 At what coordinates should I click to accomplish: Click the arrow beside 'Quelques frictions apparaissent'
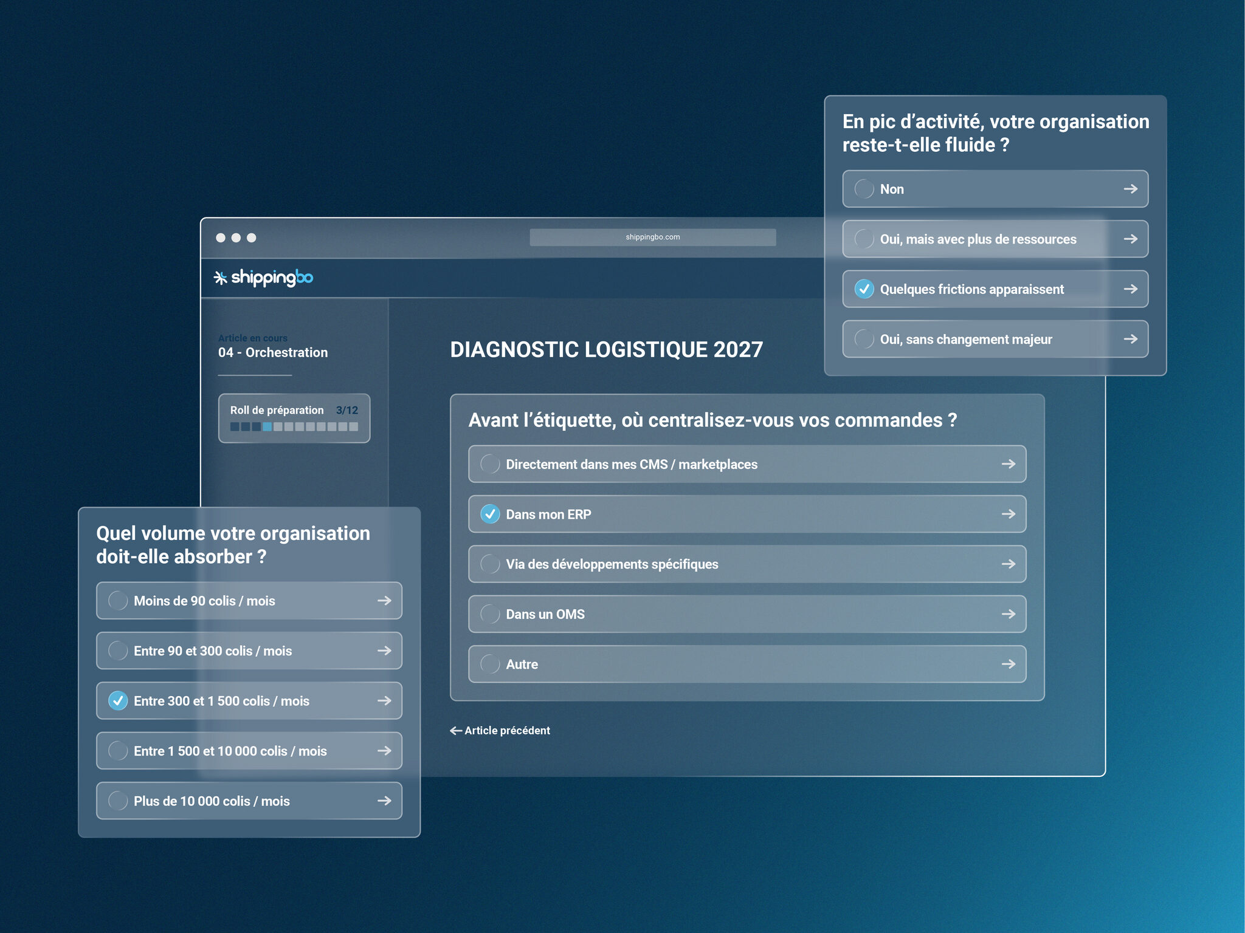[1130, 289]
